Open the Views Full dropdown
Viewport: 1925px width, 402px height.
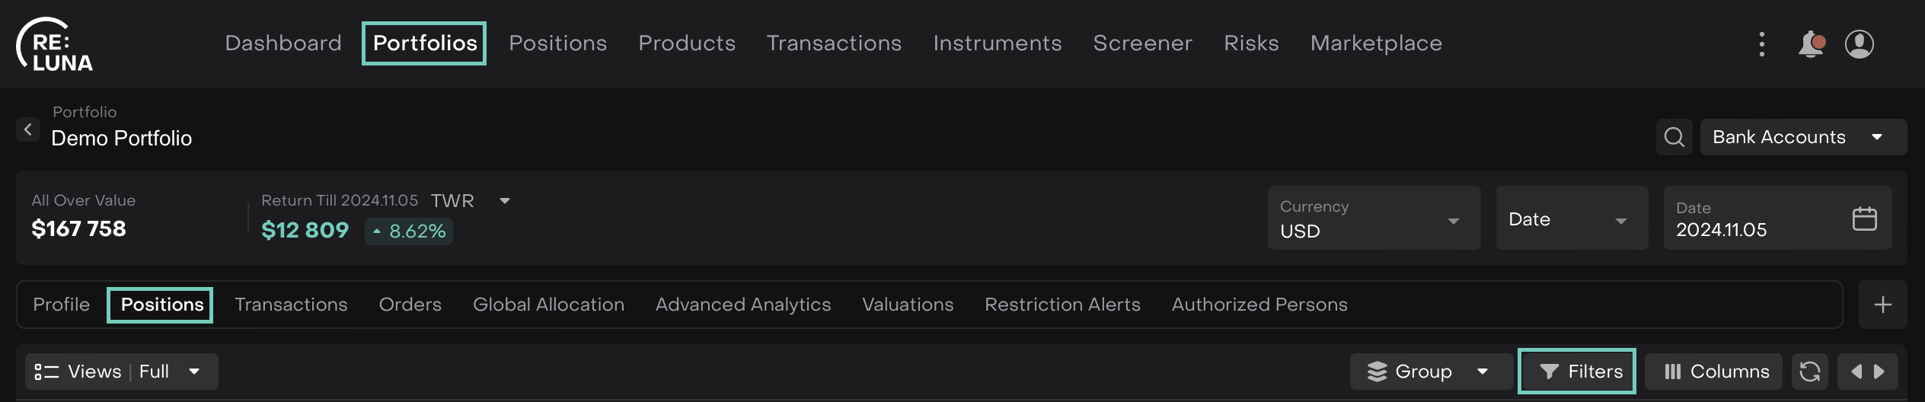121,372
